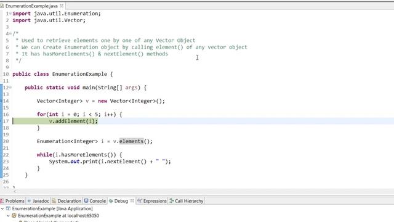This screenshot has height=222, width=394.
Task: Click the highlighted v.addElement(i) statement
Action: (x=73, y=121)
